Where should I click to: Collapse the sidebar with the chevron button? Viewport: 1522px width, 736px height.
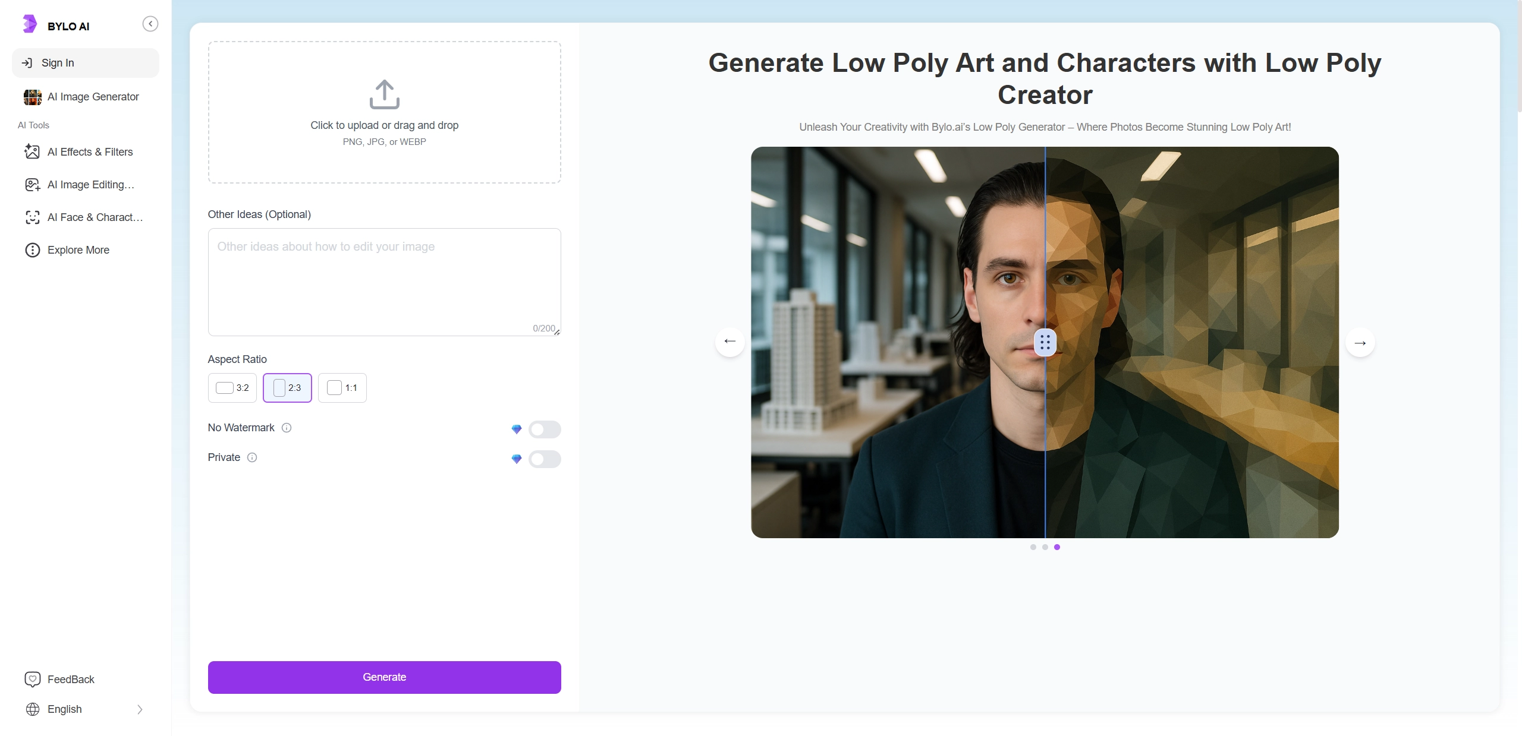(x=150, y=24)
